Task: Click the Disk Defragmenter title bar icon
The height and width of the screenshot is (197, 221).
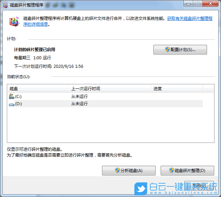Action: pyautogui.click(x=5, y=5)
